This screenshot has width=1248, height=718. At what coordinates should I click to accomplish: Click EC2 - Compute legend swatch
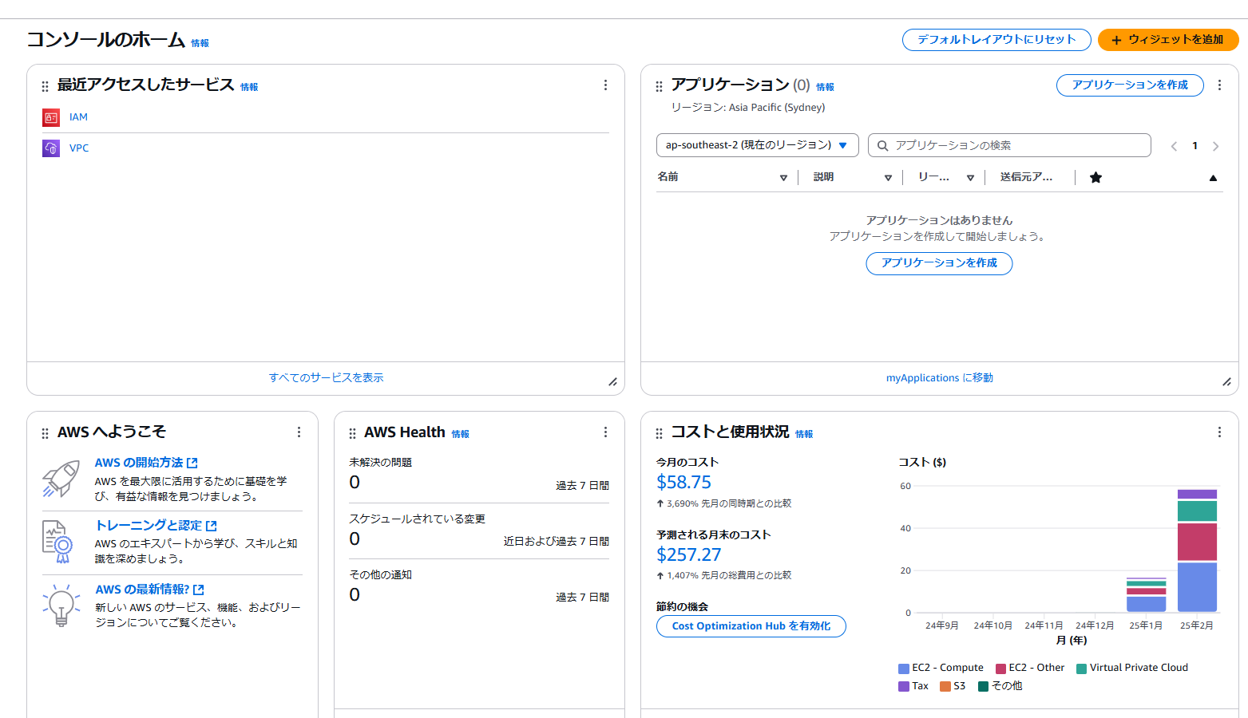tap(904, 669)
